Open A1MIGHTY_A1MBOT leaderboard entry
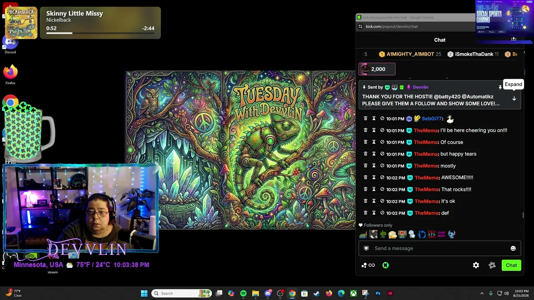534x300 pixels. click(410, 54)
